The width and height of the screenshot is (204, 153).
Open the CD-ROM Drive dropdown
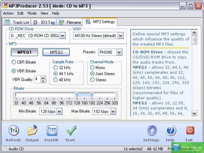(62, 35)
